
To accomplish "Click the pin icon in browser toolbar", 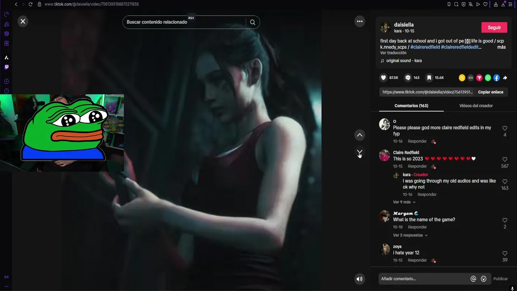I will click(x=449, y=4).
